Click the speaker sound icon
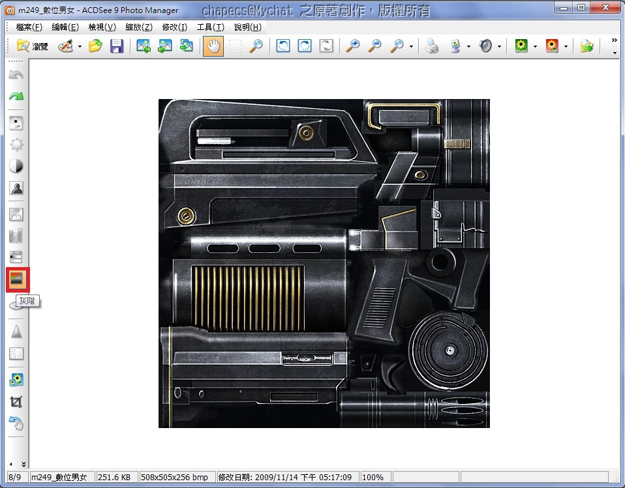The image size is (625, 488). coord(485,46)
